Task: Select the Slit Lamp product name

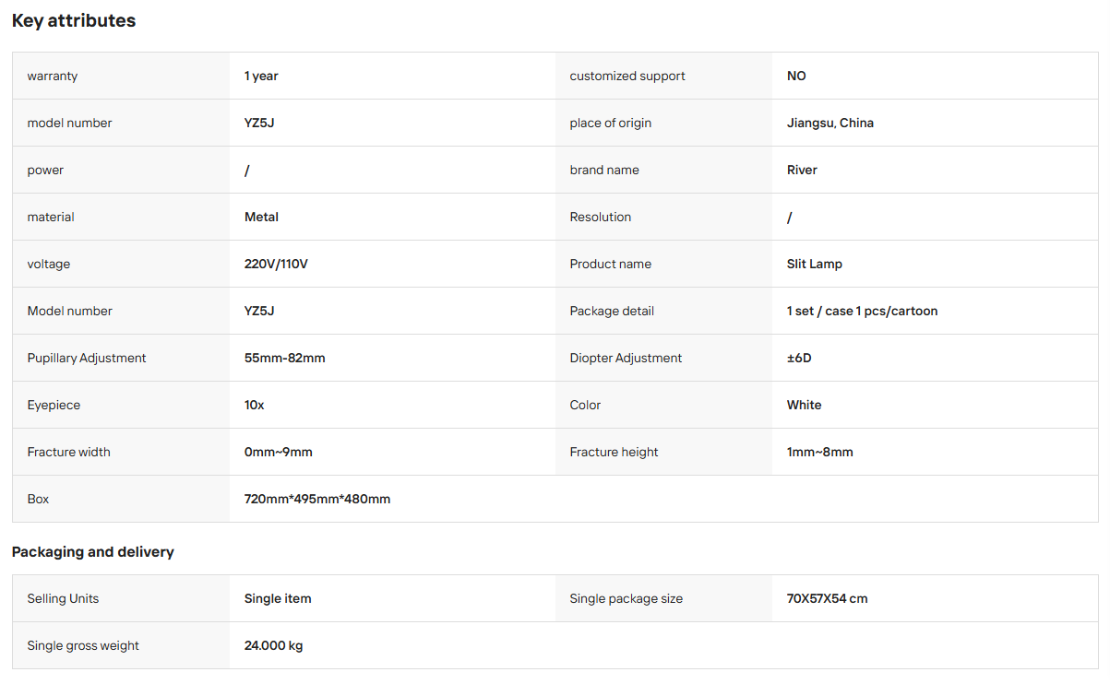Action: pos(815,264)
